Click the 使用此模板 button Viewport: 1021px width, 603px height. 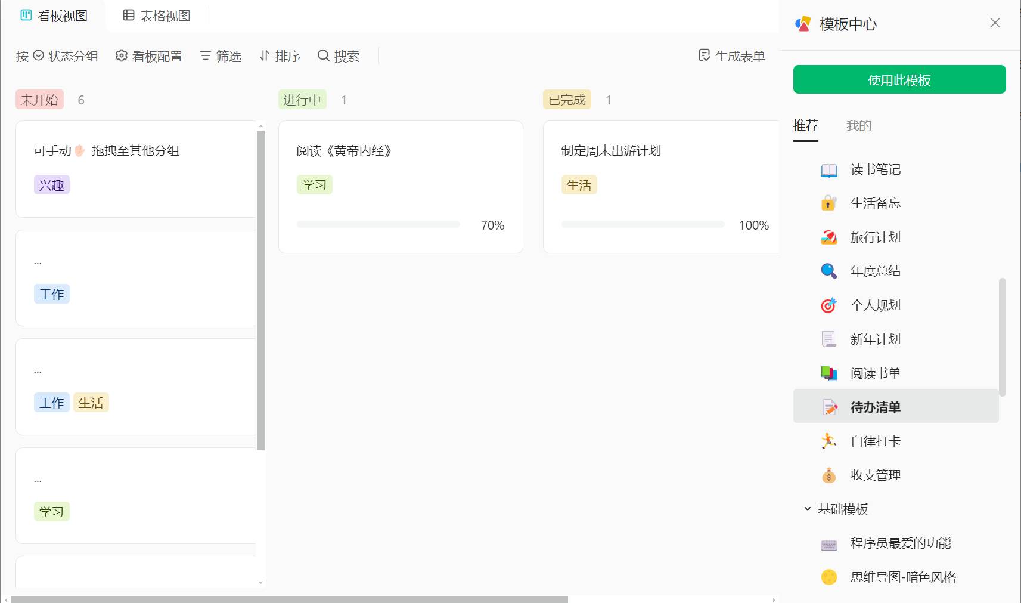(899, 79)
